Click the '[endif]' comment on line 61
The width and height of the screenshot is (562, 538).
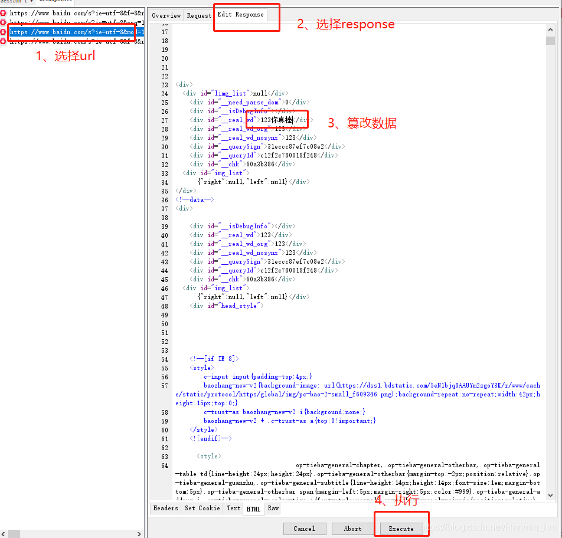[211, 439]
